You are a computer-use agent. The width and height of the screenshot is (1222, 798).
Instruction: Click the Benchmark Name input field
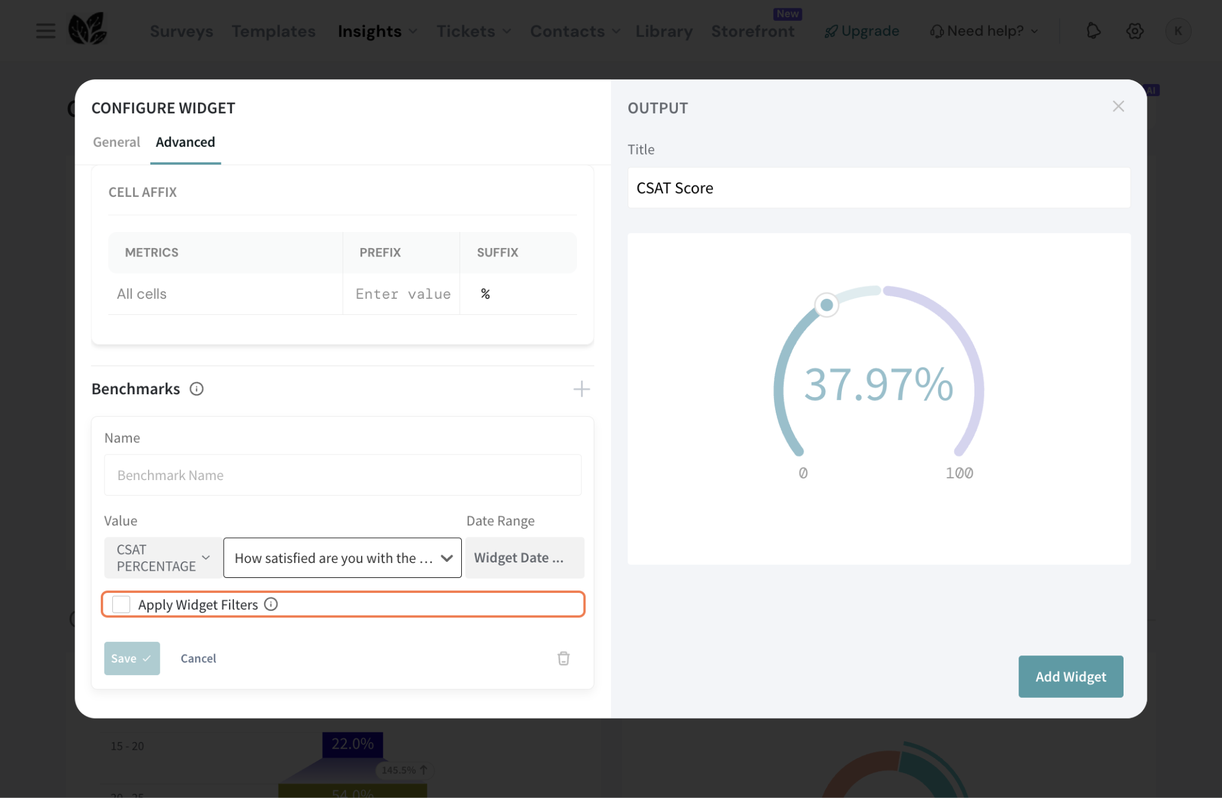342,475
